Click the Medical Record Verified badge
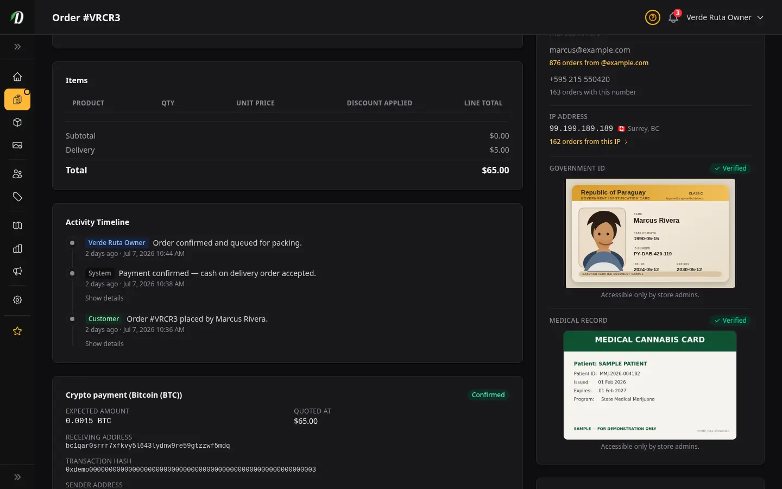 pyautogui.click(x=730, y=321)
